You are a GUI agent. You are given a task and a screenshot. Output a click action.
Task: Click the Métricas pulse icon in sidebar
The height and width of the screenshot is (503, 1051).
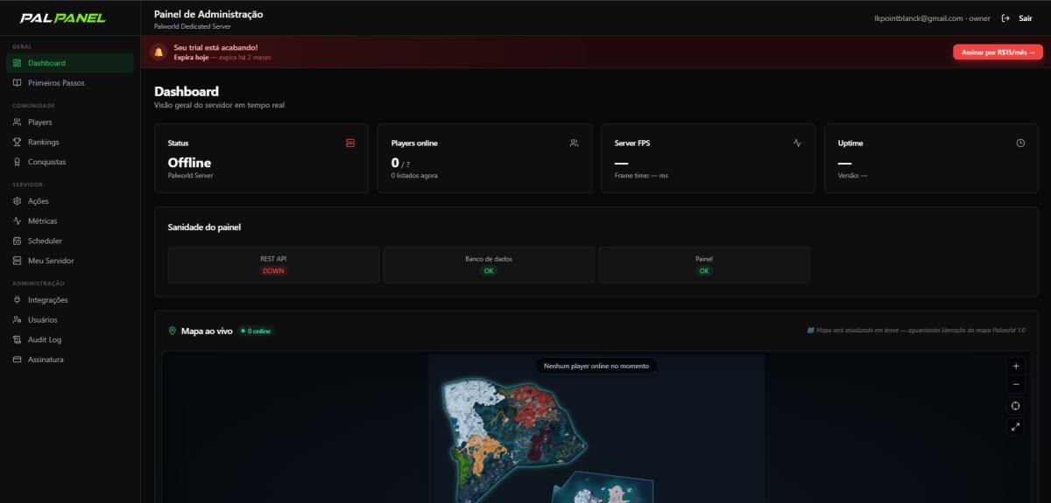(18, 221)
